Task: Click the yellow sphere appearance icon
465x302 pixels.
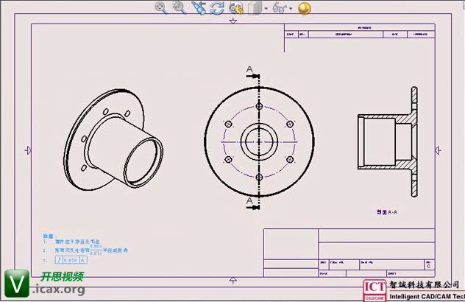Action: [x=304, y=9]
